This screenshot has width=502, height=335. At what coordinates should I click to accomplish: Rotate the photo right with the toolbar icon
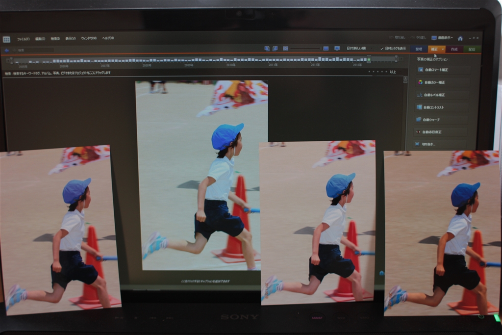tap(275, 49)
